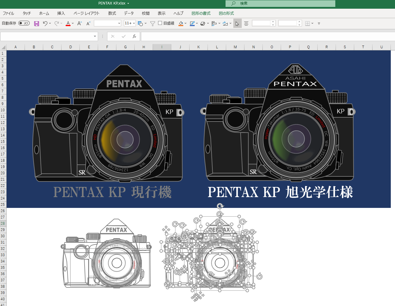Select the PENTAX KP 旭光学仕様 caption text
Screen dimensions: 395x306
280,192
